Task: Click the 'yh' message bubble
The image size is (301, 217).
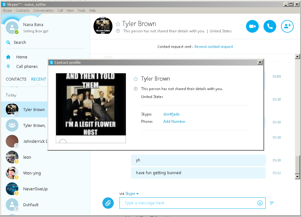Action: [198, 160]
